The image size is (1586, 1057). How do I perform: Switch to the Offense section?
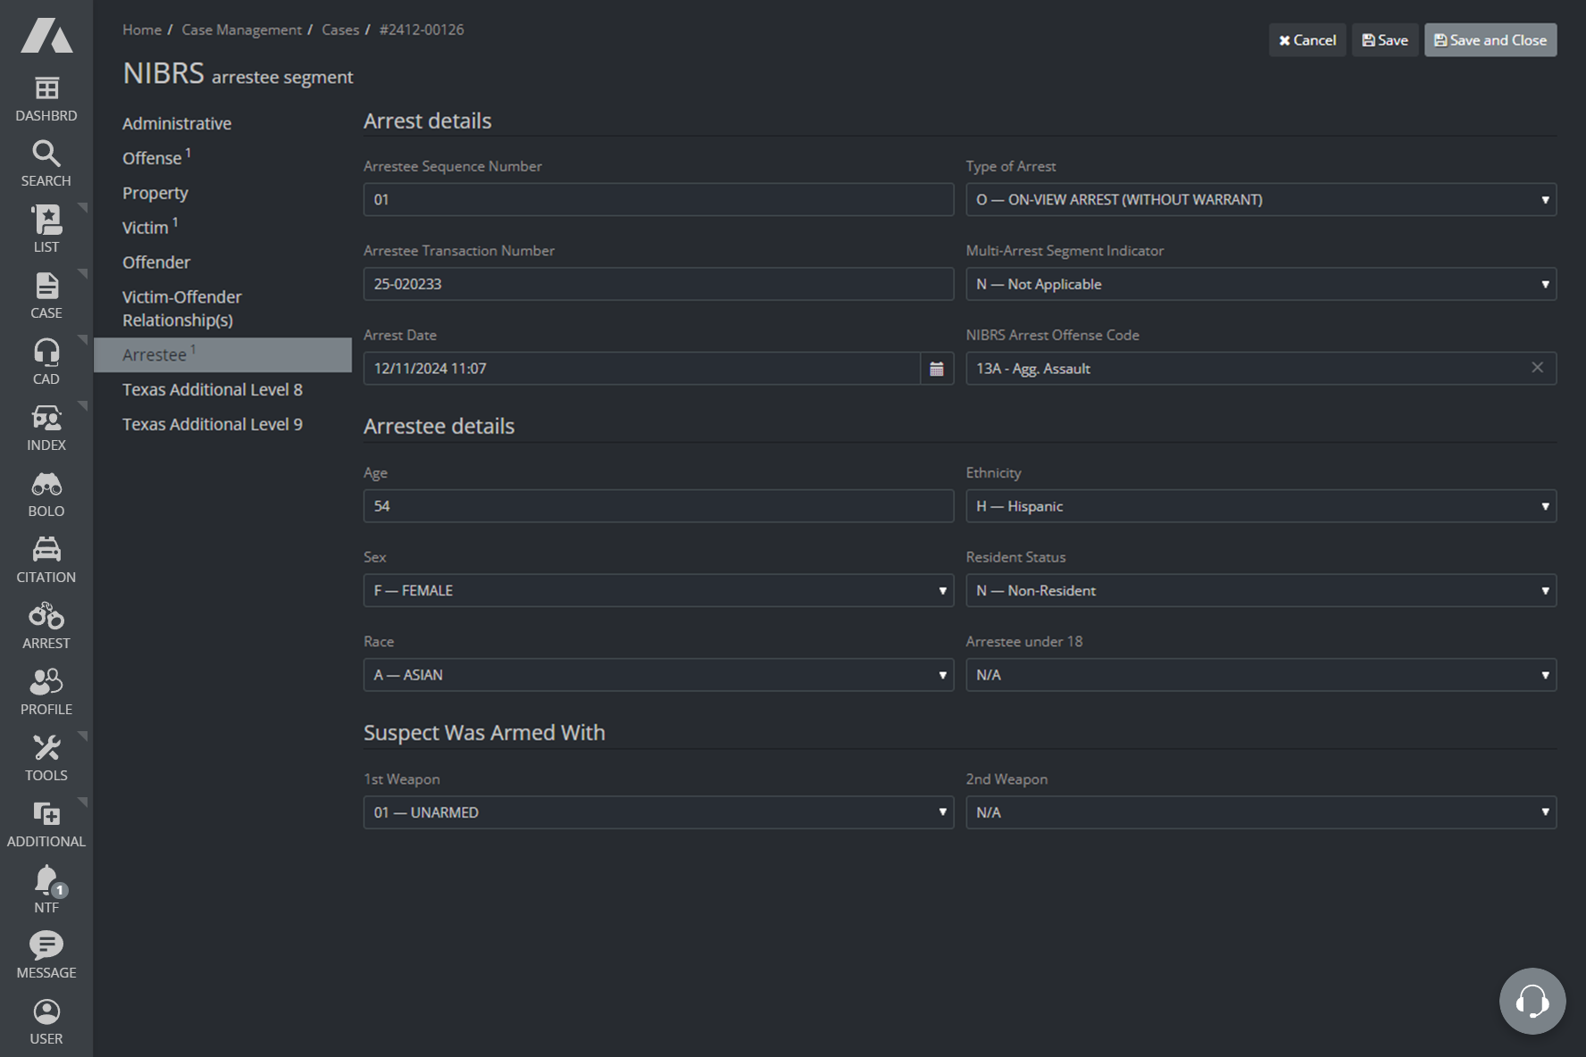151,157
